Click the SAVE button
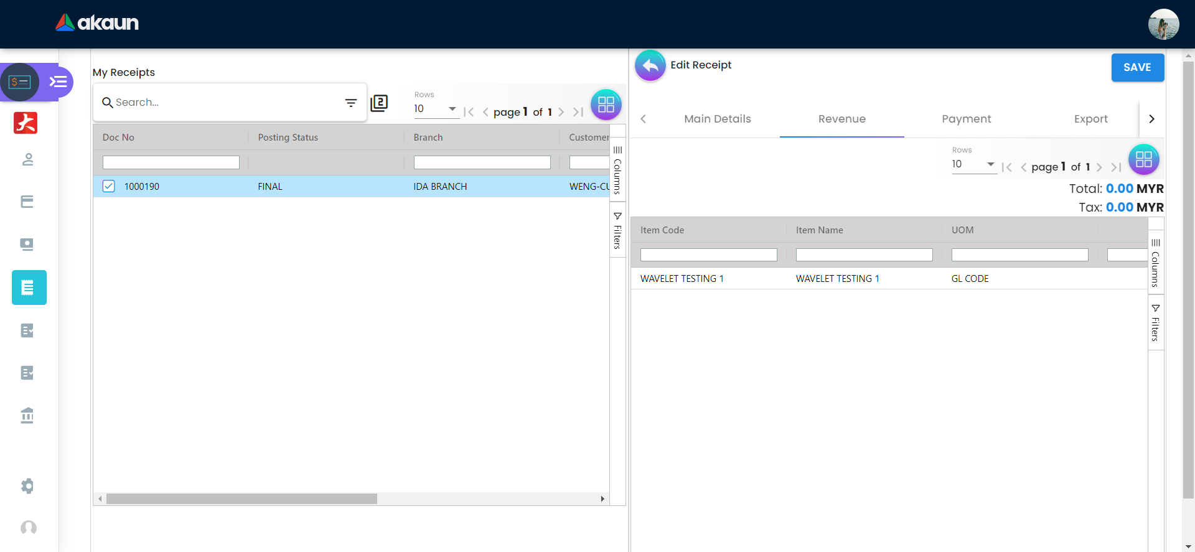Image resolution: width=1195 pixels, height=552 pixels. point(1137,67)
